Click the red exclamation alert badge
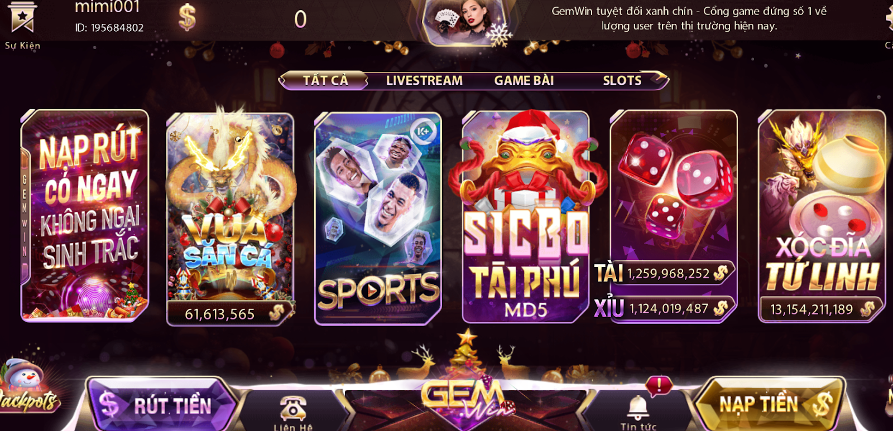The height and width of the screenshot is (431, 893). tap(659, 386)
